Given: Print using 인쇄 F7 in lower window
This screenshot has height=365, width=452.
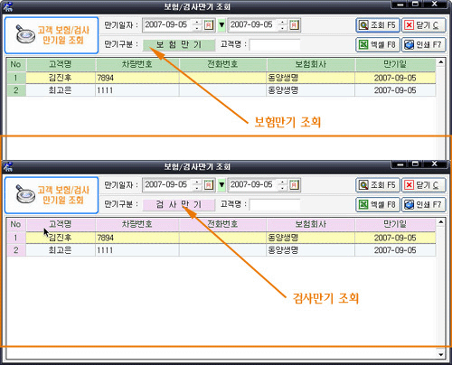Looking at the screenshot, I should pyautogui.click(x=423, y=205).
